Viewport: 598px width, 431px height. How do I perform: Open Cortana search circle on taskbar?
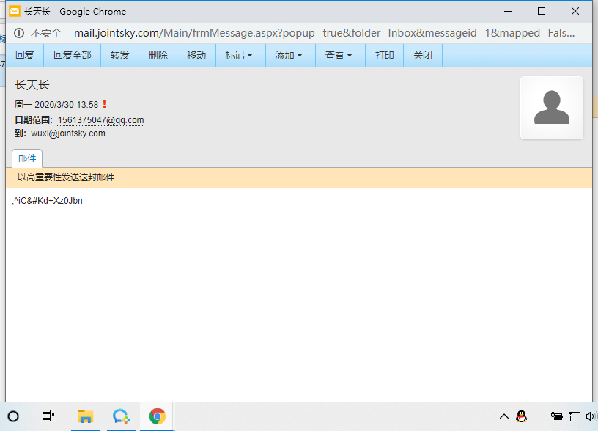click(x=13, y=416)
